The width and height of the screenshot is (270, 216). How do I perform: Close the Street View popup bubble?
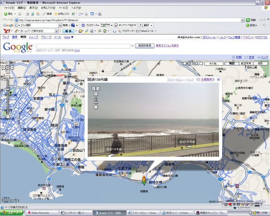tap(218, 80)
